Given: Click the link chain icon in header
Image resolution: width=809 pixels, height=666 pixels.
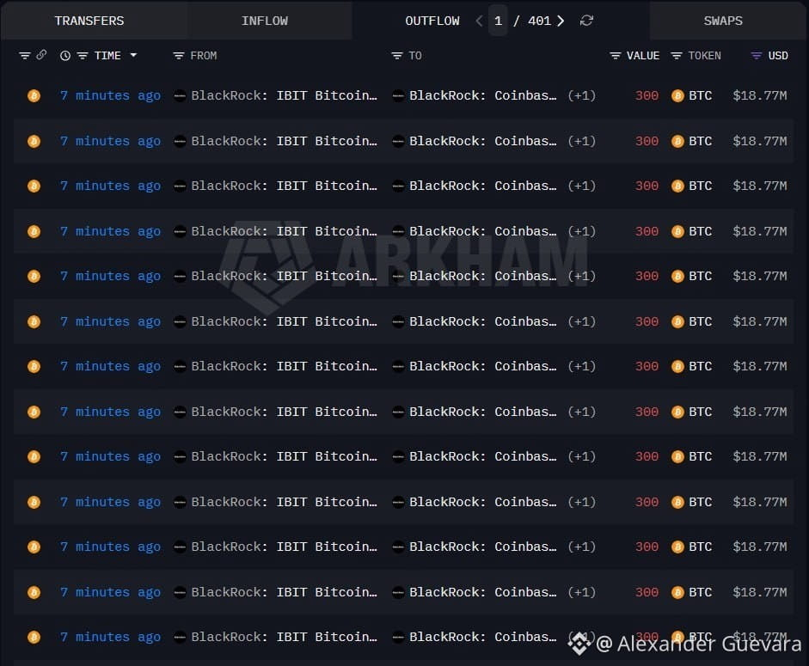Looking at the screenshot, I should tap(41, 55).
